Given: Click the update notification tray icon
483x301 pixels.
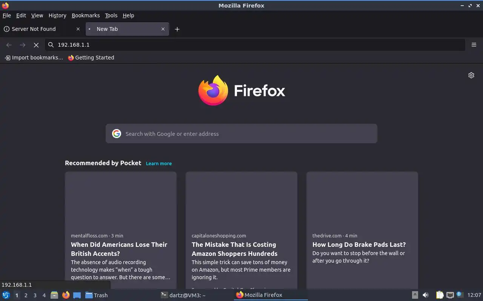Looking at the screenshot, I should coord(459,295).
